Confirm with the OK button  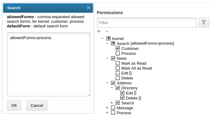14,105
